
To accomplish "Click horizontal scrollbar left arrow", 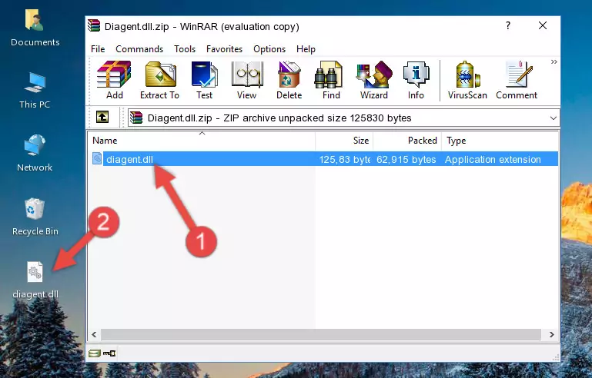I will pyautogui.click(x=95, y=334).
